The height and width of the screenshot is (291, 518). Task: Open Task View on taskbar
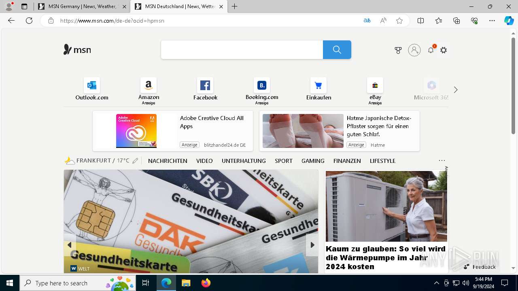click(x=146, y=283)
